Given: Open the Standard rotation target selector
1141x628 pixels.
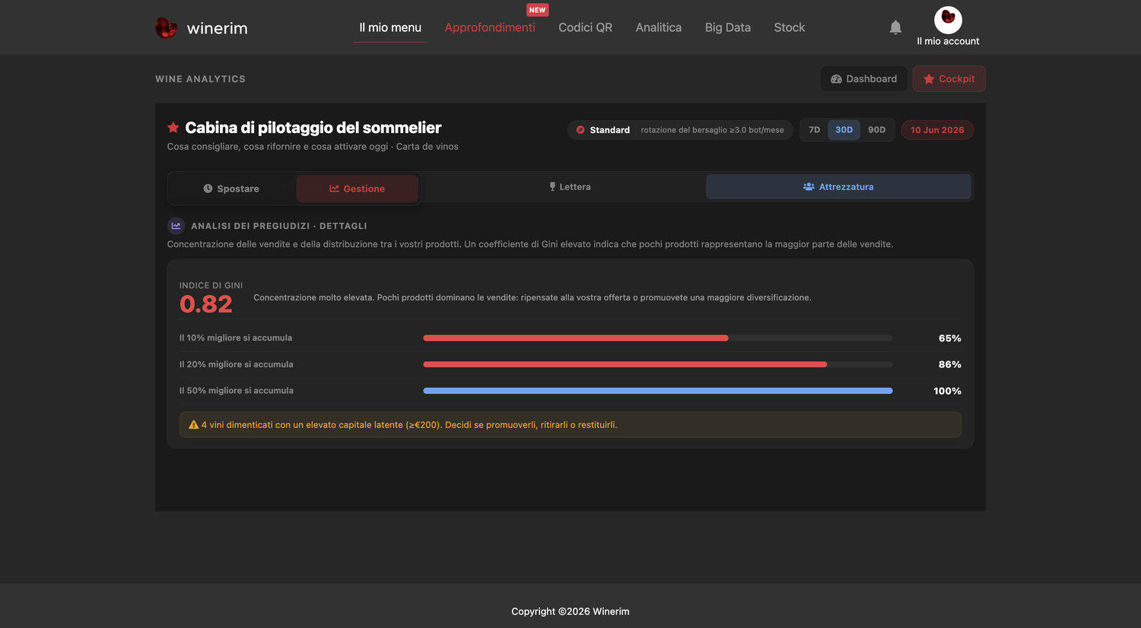Looking at the screenshot, I should [x=680, y=130].
